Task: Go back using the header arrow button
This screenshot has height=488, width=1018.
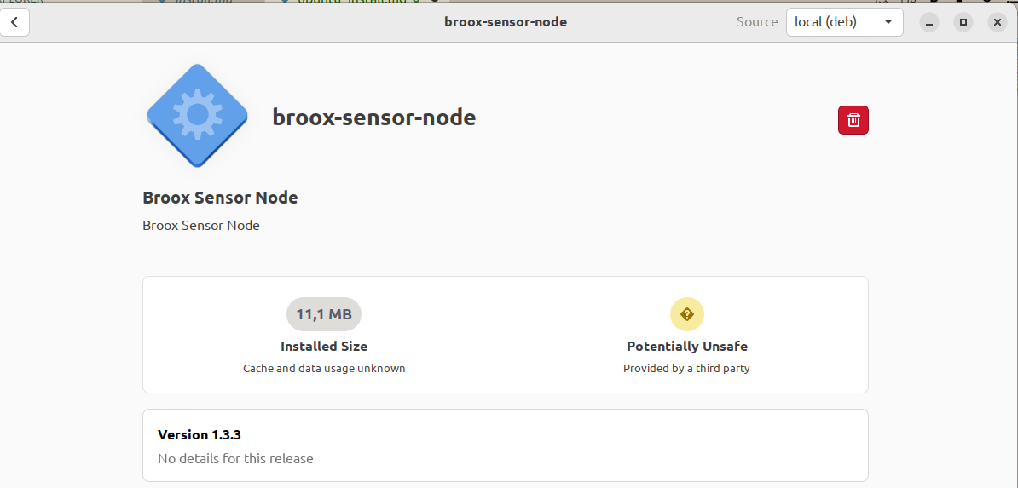Action: click(x=14, y=22)
